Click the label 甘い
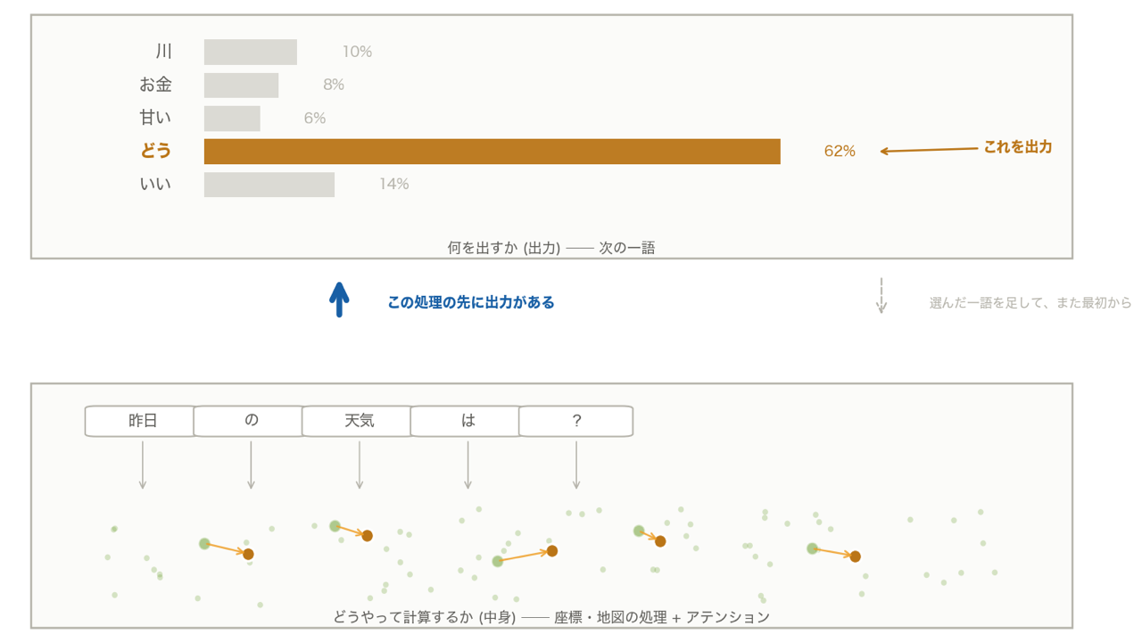Viewport: 1142px width, 642px height. (155, 118)
